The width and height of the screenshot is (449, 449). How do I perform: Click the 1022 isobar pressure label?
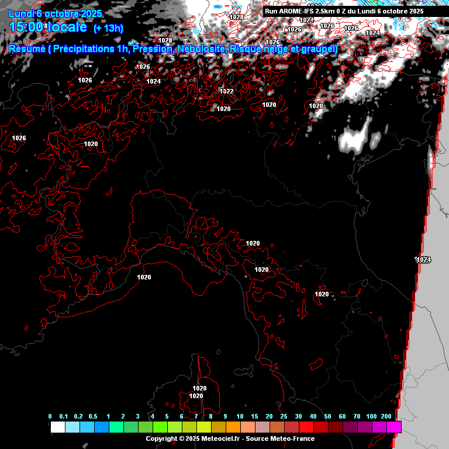pyautogui.click(x=227, y=91)
